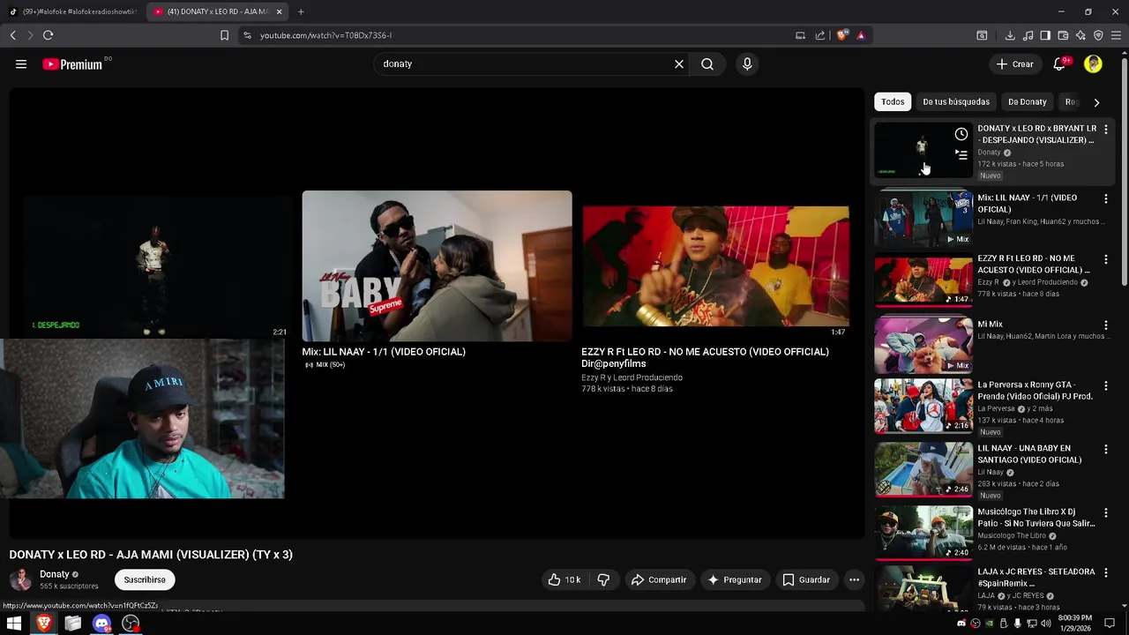Open options for Mix: LIL NAAY sidebar item
This screenshot has width=1129, height=635.
[1106, 199]
